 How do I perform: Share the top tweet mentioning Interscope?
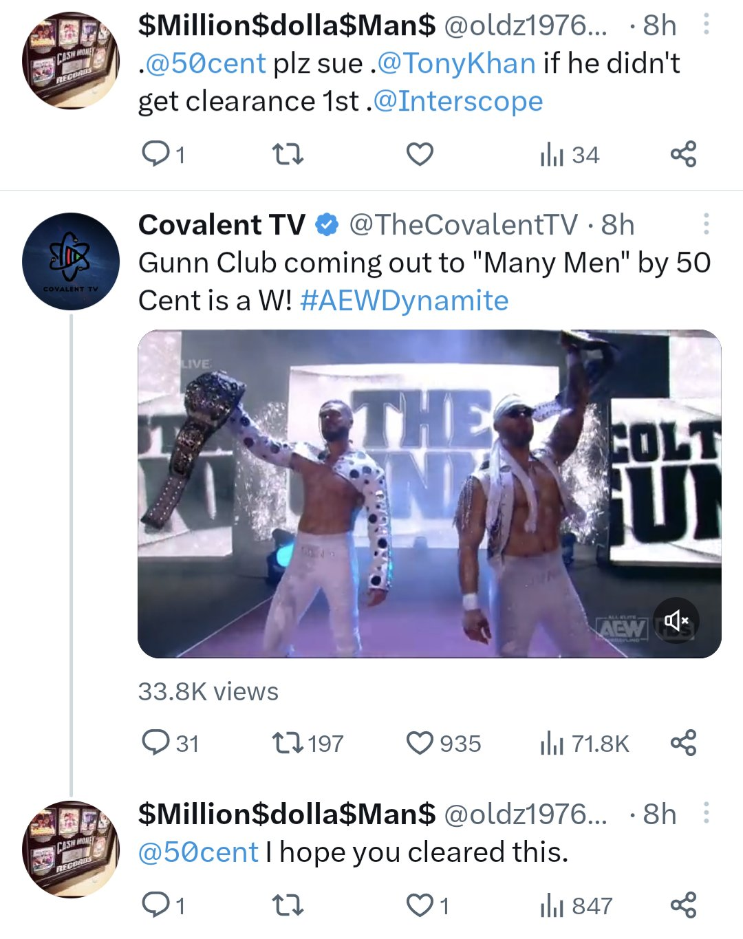[683, 154]
